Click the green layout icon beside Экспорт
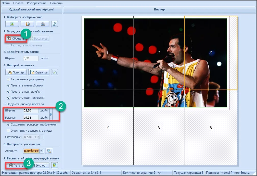The height and width of the screenshot is (176, 257). (x=54, y=165)
